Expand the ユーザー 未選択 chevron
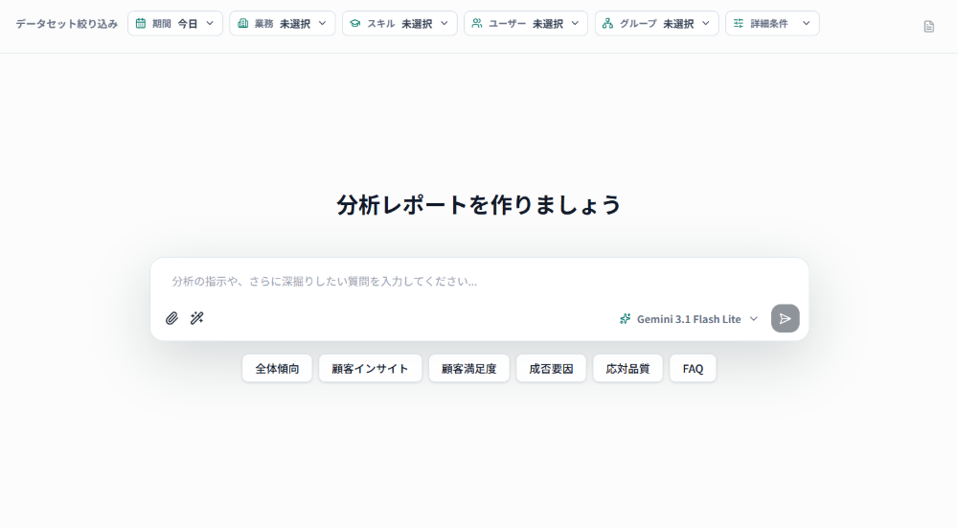Viewport: 958px width, 528px height. click(x=575, y=23)
